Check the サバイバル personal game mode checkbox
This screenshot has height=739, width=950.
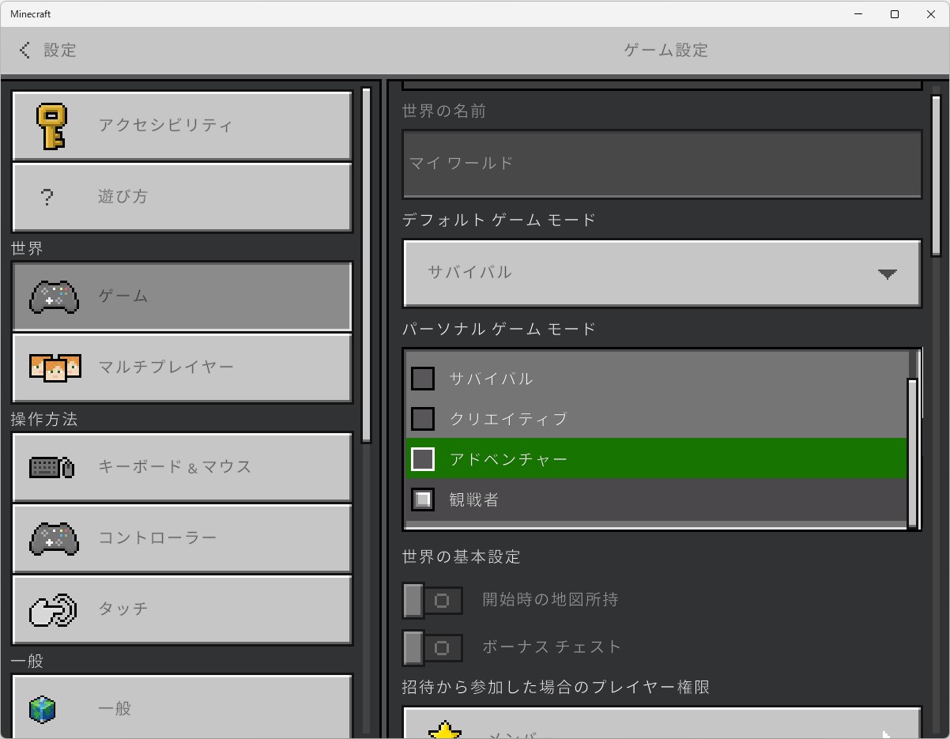tap(423, 378)
